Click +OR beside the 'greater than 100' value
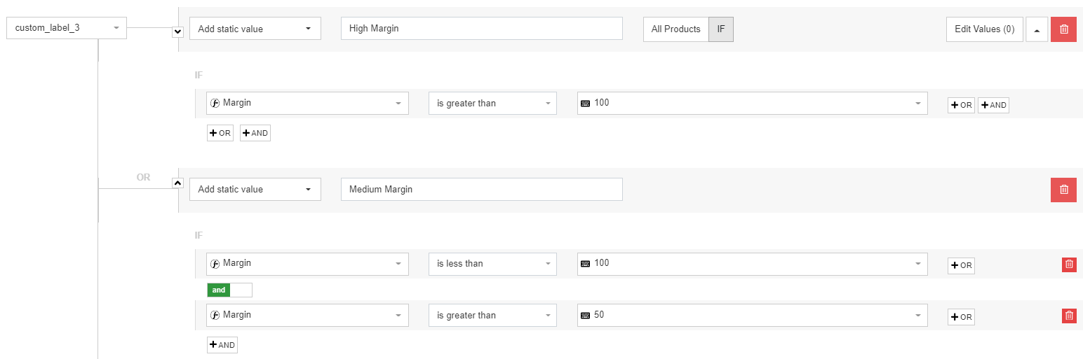 961,105
